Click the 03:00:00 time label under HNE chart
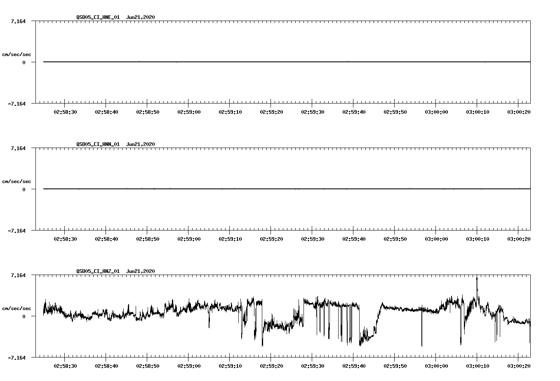This screenshot has height=381, width=560. [x=436, y=112]
